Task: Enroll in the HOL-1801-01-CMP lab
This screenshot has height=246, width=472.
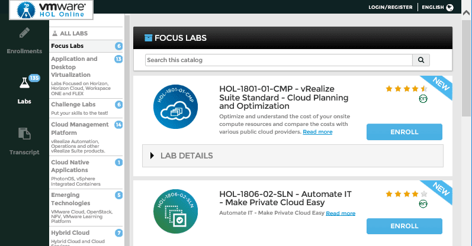Action: 404,132
